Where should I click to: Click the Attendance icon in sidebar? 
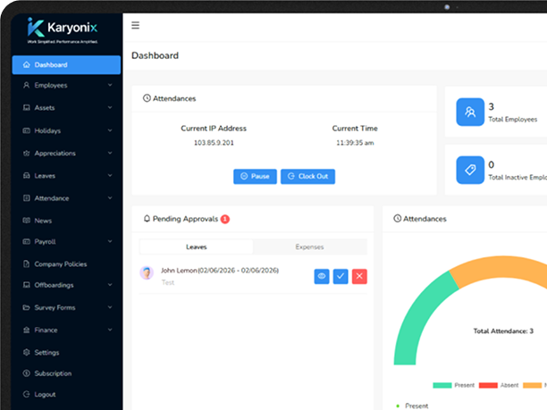27,198
